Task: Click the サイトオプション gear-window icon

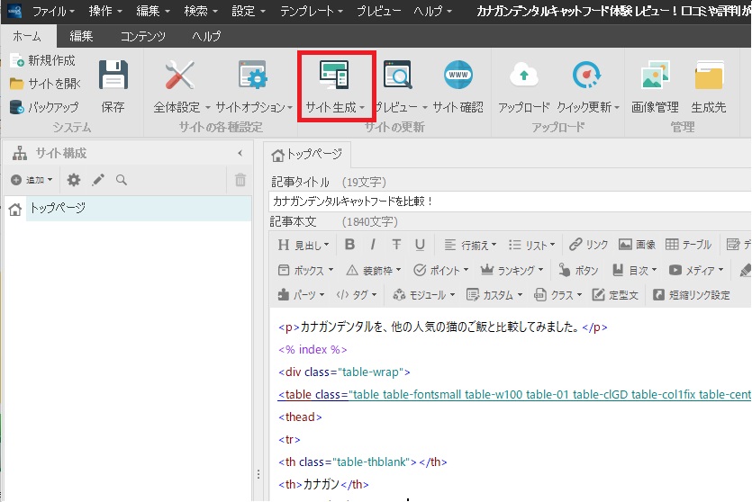Action: pyautogui.click(x=253, y=76)
